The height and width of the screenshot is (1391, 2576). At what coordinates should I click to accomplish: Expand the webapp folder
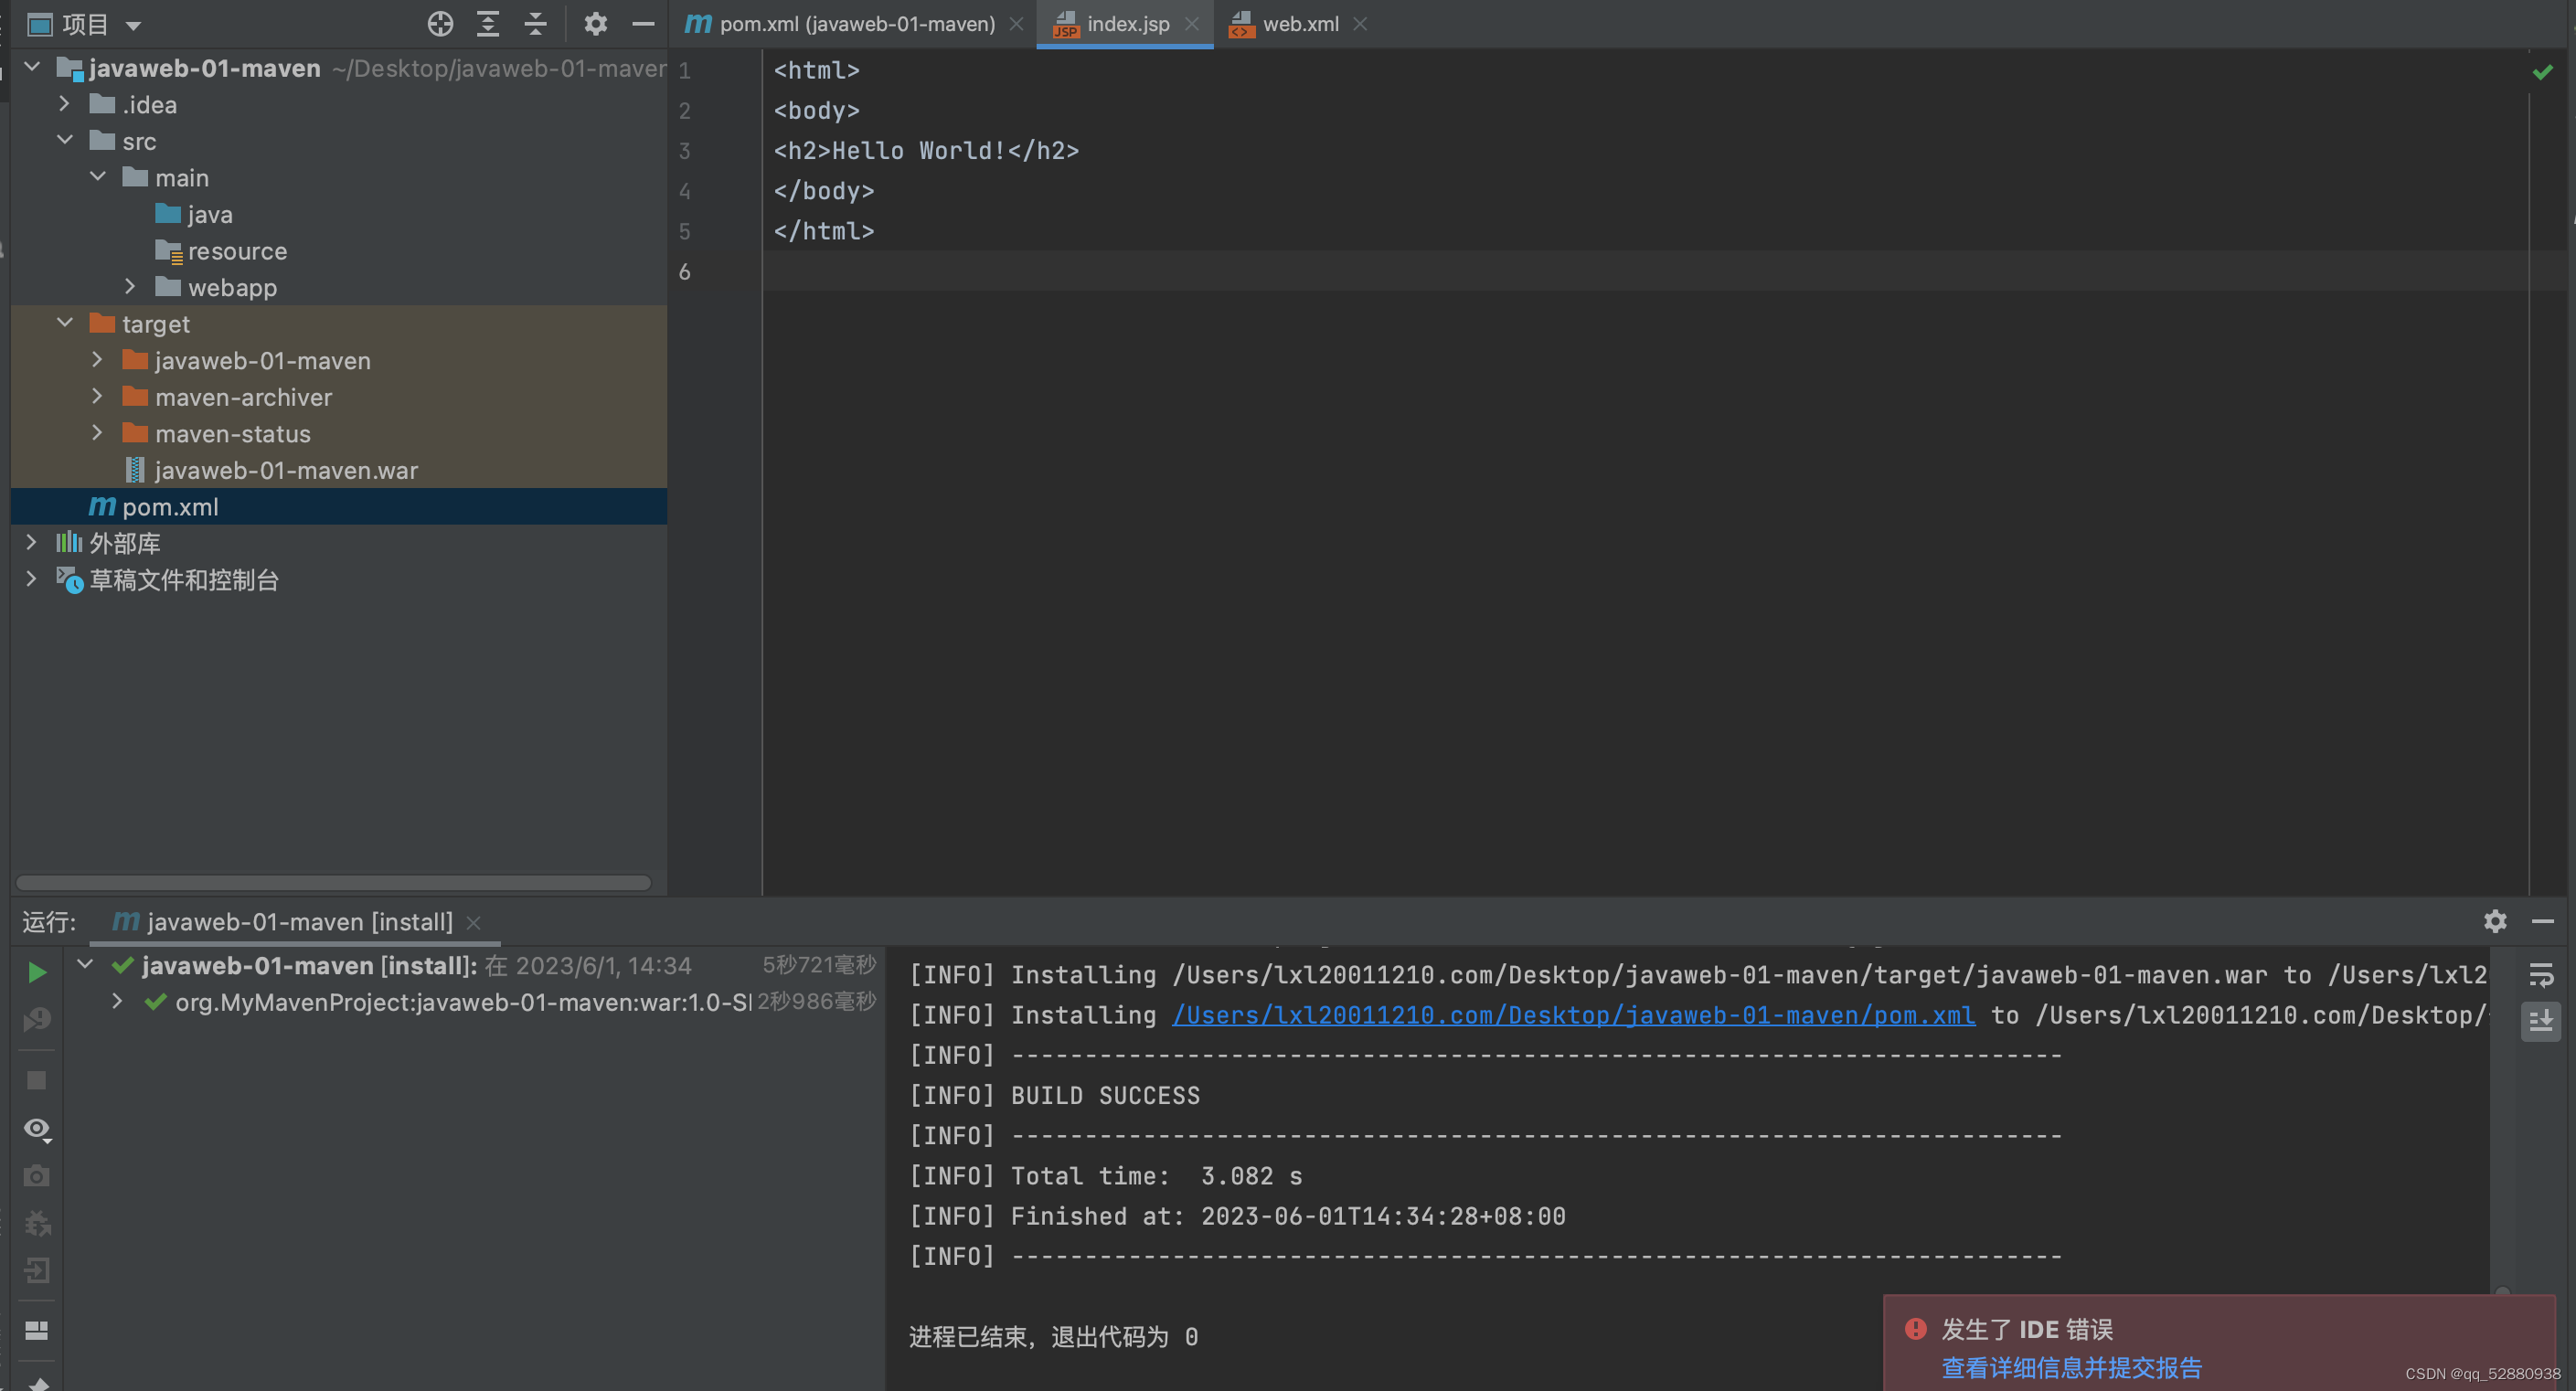click(130, 287)
